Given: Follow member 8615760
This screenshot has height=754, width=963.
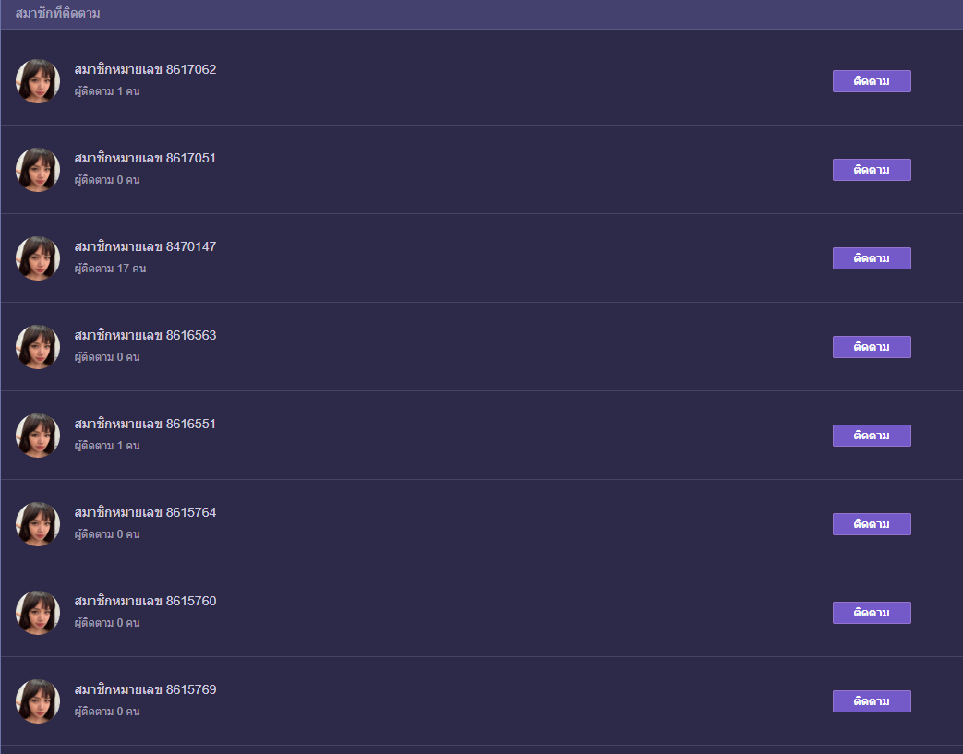Looking at the screenshot, I should tap(872, 613).
